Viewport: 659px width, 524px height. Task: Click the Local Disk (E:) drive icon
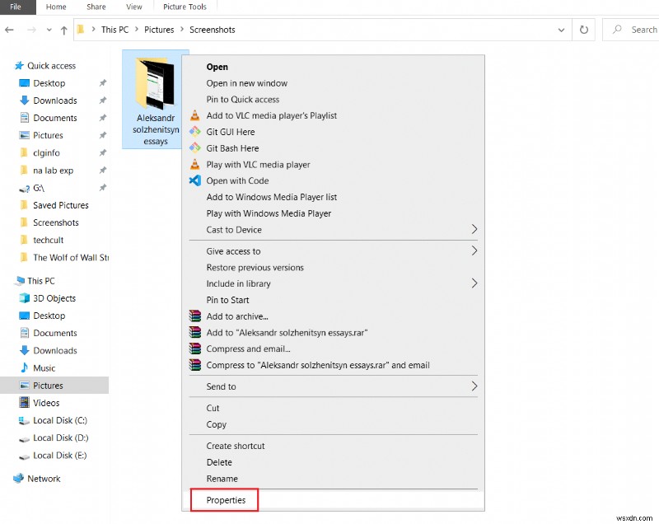pyautogui.click(x=25, y=456)
